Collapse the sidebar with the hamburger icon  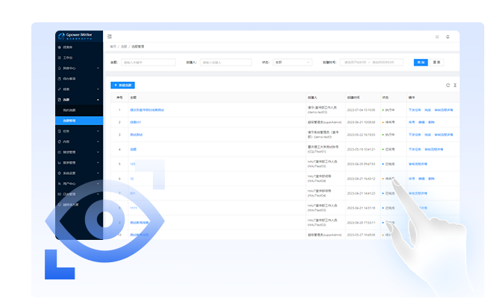click(110, 36)
